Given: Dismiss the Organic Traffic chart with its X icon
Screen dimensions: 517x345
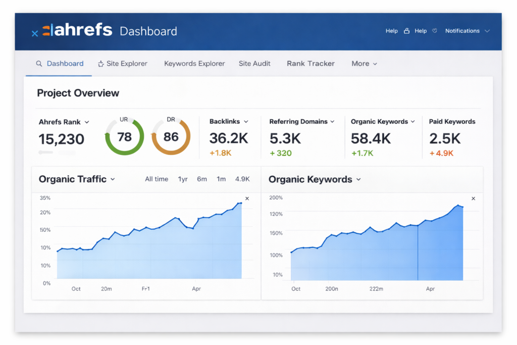Looking at the screenshot, I should (x=247, y=199).
